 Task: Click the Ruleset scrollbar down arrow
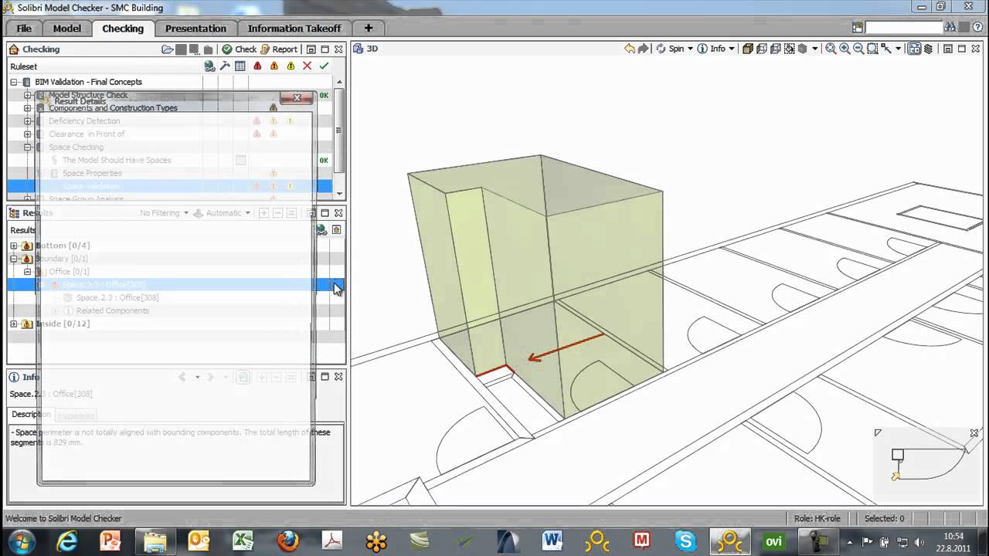[339, 195]
